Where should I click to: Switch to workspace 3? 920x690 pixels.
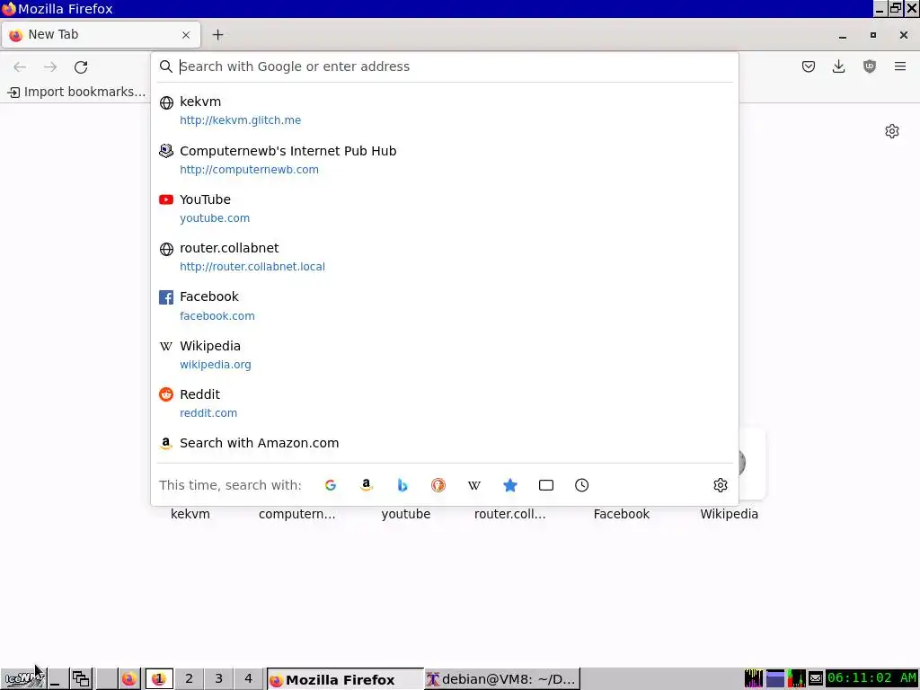click(x=219, y=679)
